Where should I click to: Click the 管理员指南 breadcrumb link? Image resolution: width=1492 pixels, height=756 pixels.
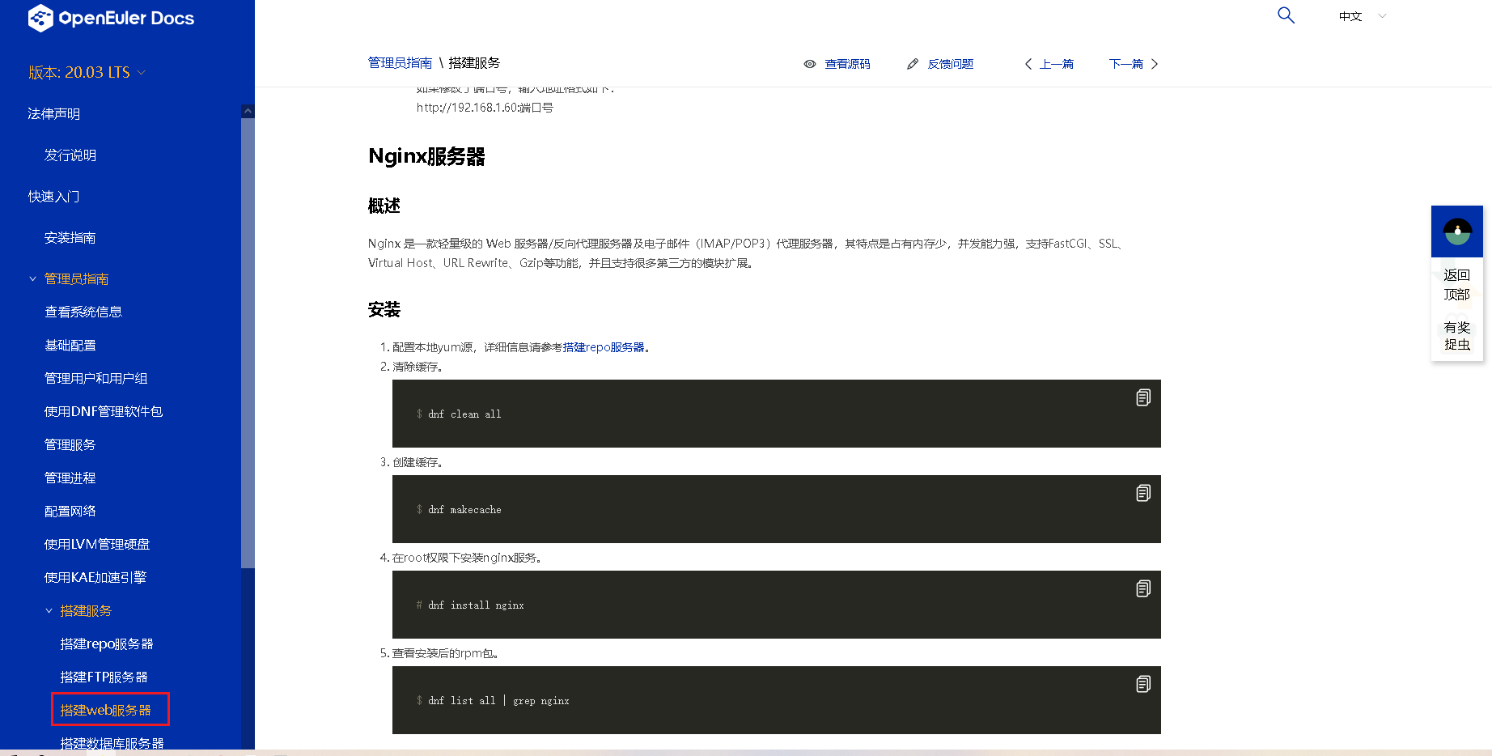pyautogui.click(x=401, y=63)
